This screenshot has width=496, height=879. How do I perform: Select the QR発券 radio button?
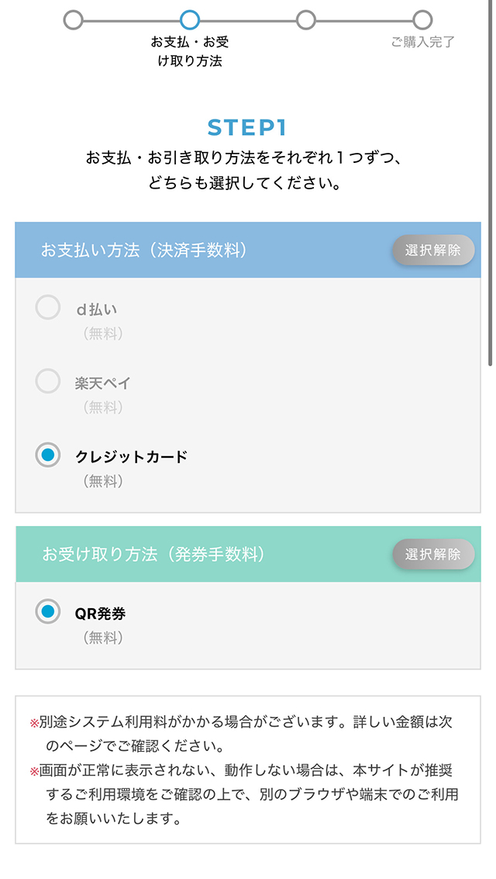click(48, 612)
